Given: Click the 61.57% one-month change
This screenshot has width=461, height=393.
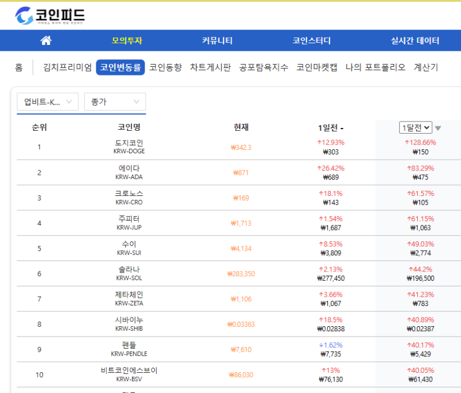Looking at the screenshot, I should (x=421, y=194).
